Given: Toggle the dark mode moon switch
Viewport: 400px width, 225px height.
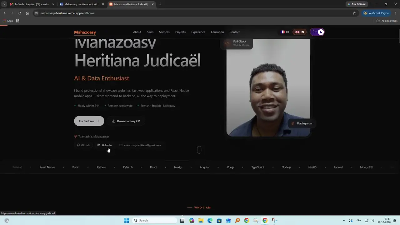Looking at the screenshot, I should (317, 32).
